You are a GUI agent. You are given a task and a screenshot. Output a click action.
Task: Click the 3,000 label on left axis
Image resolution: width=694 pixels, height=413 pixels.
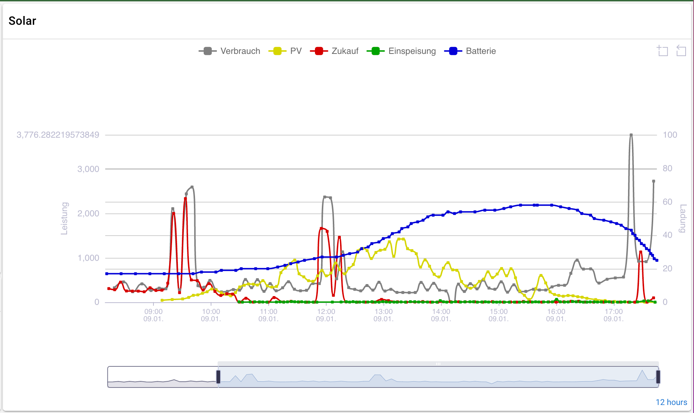88,169
